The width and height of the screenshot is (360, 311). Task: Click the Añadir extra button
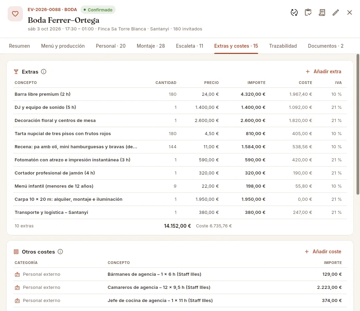(323, 72)
